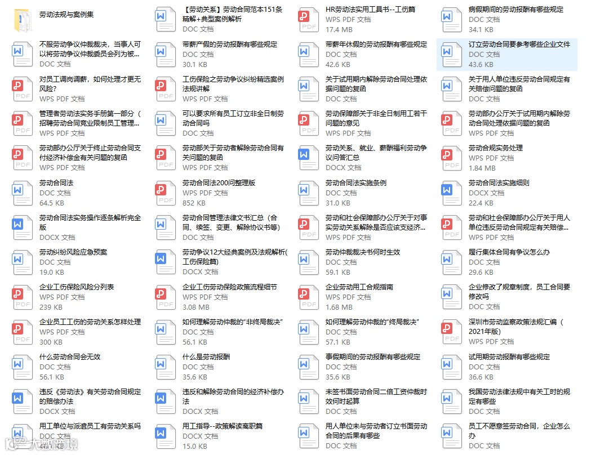
Task: Select file name 未签书面劳动合同二倍工资仲裁时效何时起算
Action: click(x=376, y=396)
